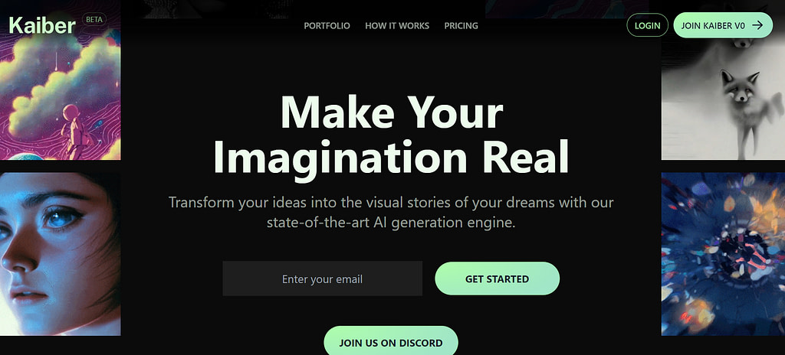Screen dimensions: 785x355
Task: Select the JOIN KAIBER V0 label text
Action: coord(714,25)
